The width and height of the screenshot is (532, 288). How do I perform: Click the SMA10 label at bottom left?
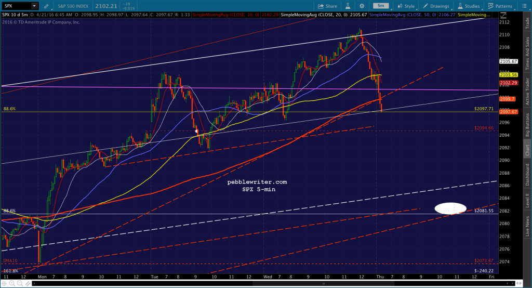10,260
